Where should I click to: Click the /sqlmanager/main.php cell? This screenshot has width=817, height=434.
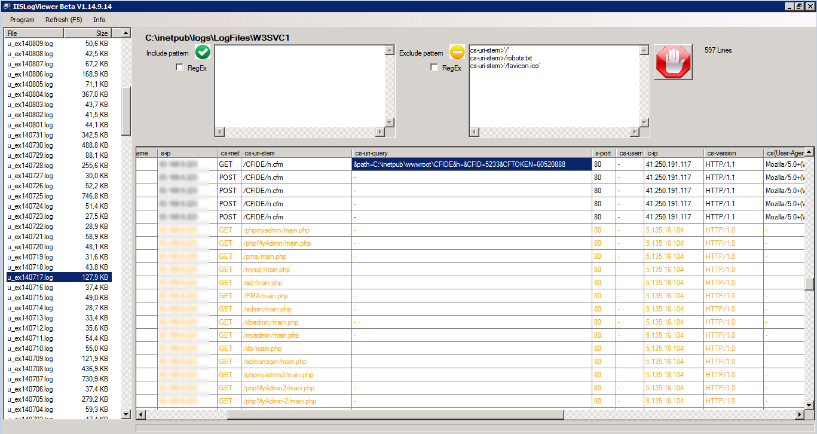[x=296, y=362]
